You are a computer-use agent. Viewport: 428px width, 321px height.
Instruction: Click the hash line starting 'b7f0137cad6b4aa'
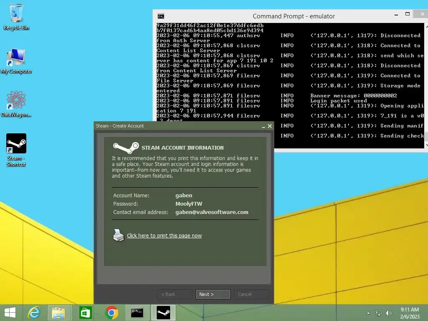click(210, 30)
